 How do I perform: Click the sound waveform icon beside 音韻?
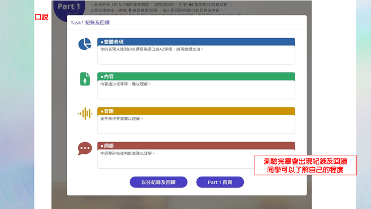85,114
